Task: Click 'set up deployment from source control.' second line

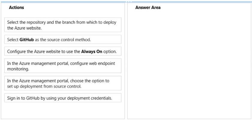Action: (x=44, y=86)
